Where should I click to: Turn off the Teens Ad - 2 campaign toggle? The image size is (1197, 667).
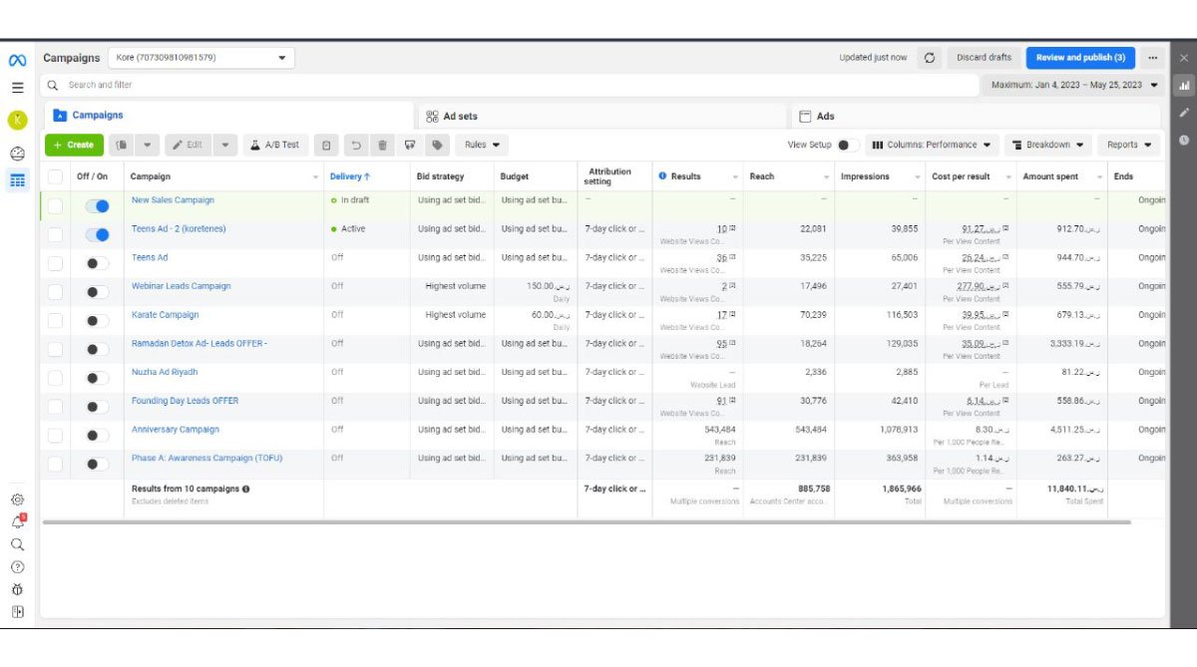pyautogui.click(x=98, y=235)
